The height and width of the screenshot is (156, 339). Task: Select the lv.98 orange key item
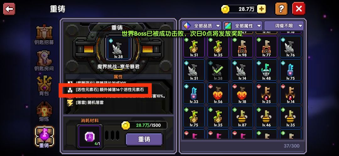[242, 47]
